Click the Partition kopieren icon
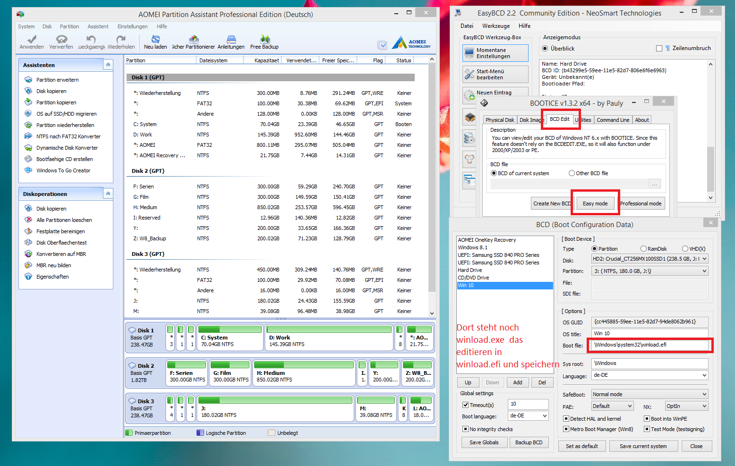This screenshot has width=735, height=466. point(28,102)
